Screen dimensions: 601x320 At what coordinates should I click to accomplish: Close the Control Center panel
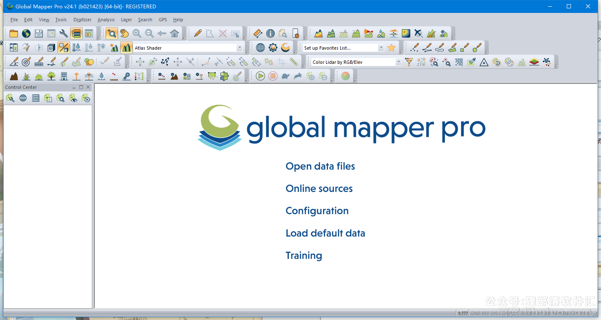[x=88, y=87]
